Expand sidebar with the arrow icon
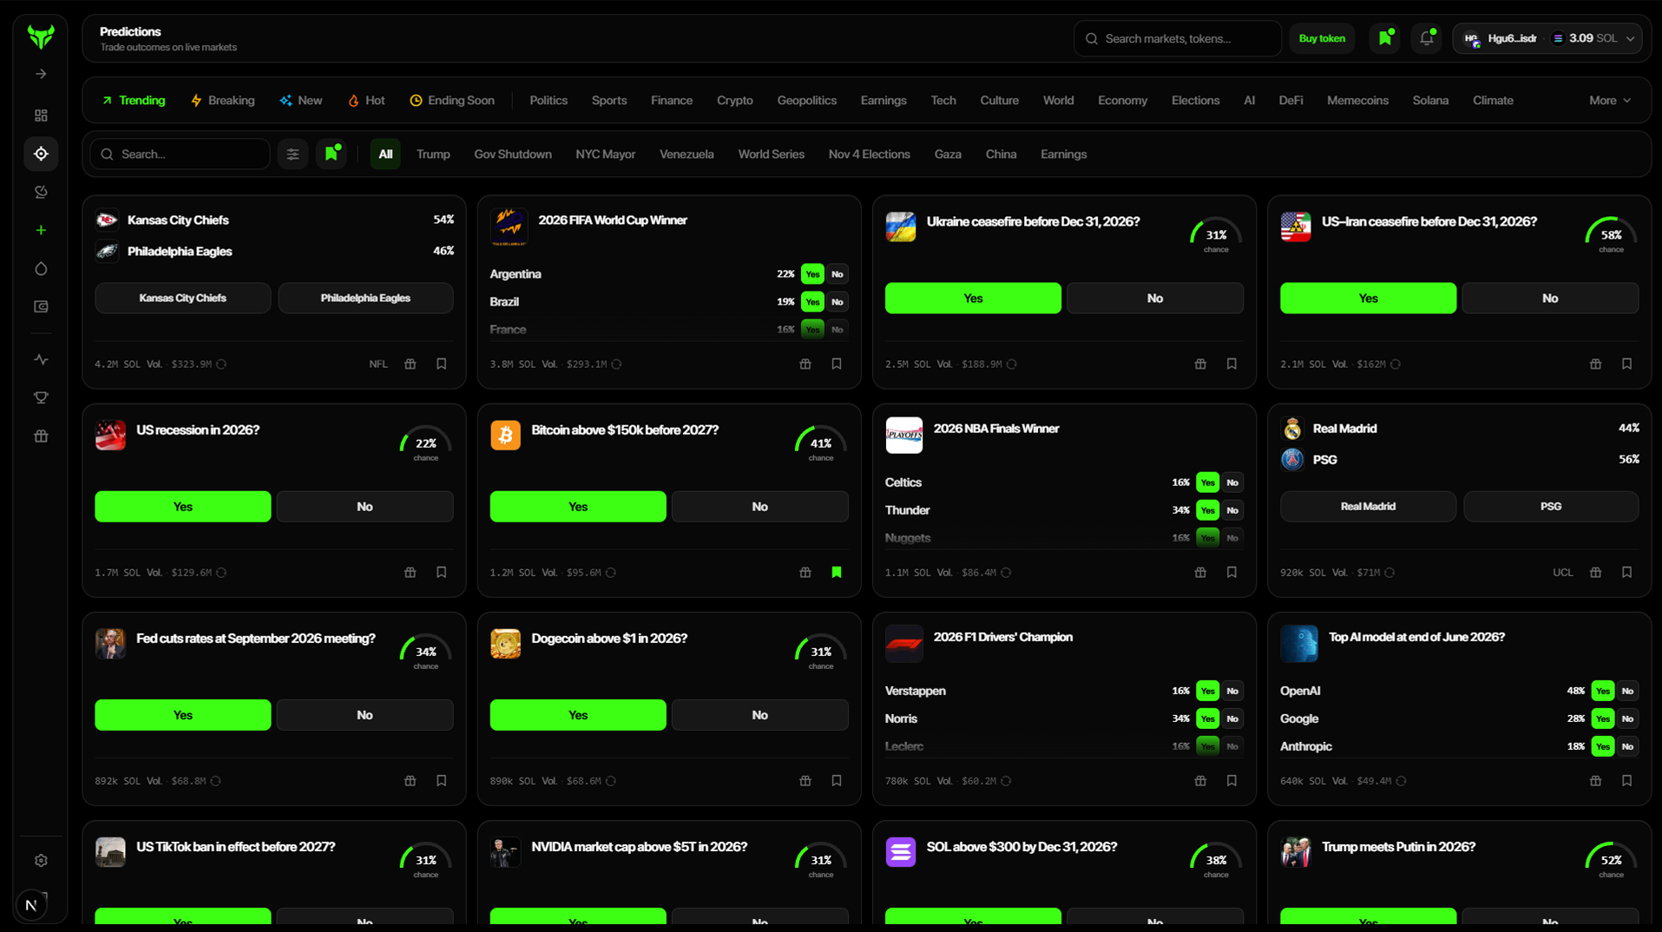The image size is (1662, 932). (41, 74)
